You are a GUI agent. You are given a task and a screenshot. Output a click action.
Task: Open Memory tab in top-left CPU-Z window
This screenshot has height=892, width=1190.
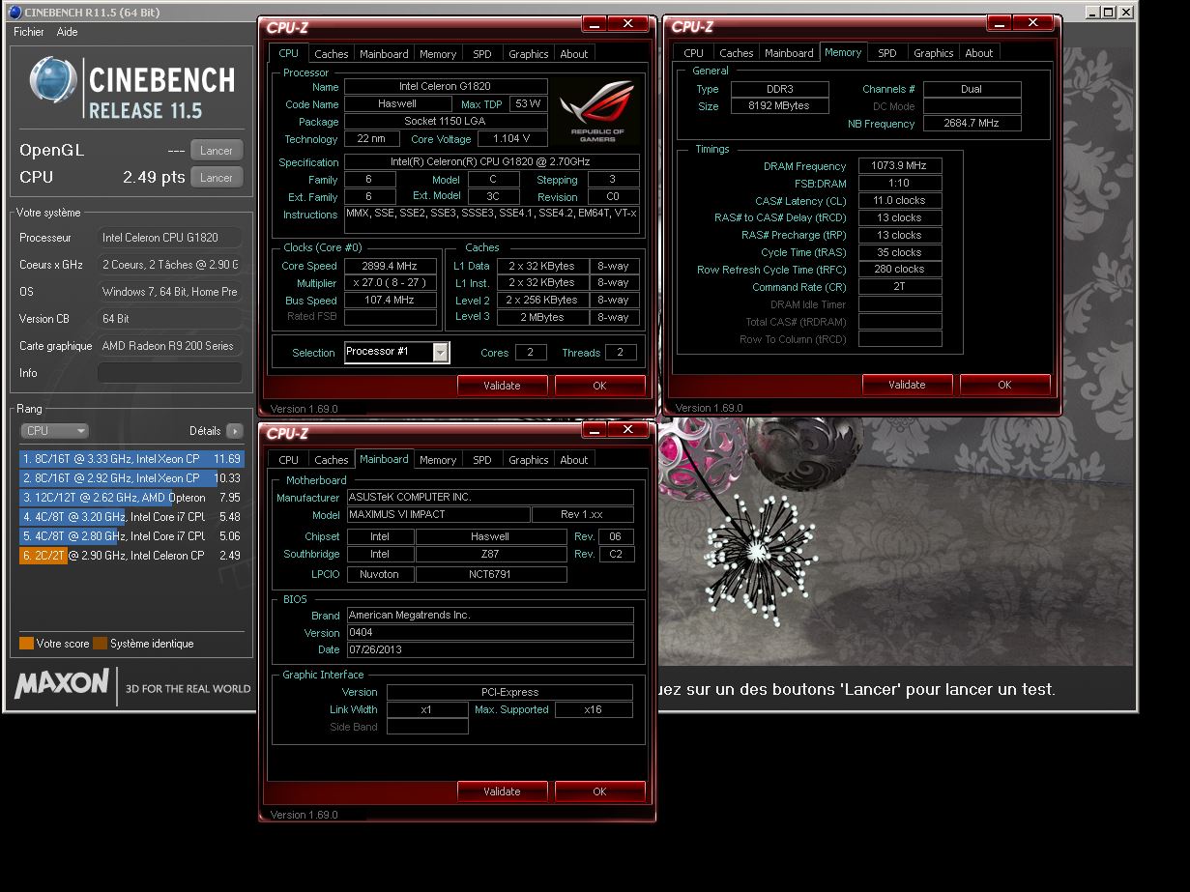pos(438,54)
